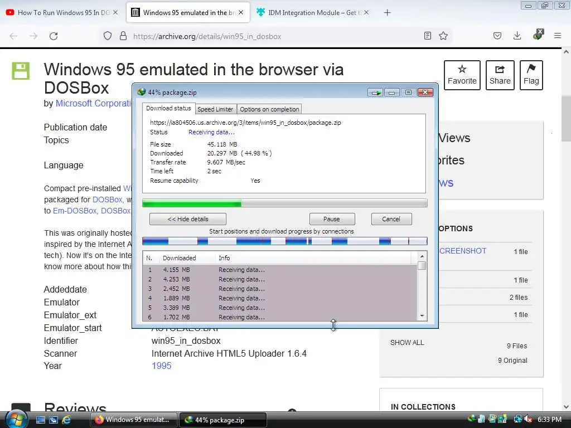Go back using the browser back arrow
The width and height of the screenshot is (571, 428).
[13, 36]
